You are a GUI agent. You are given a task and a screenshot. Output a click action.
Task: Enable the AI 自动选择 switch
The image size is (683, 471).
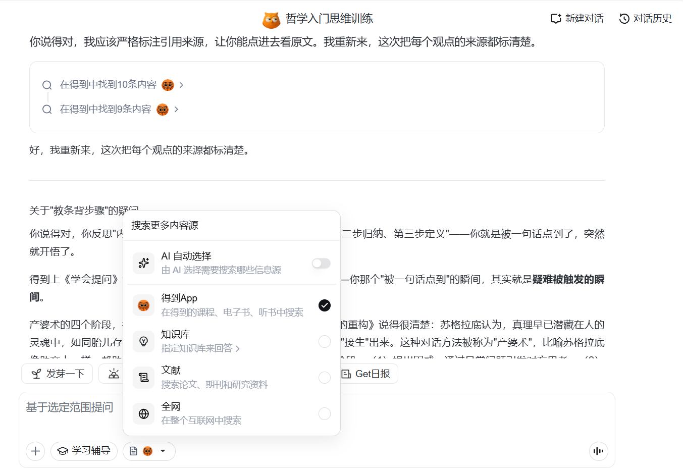pos(321,263)
